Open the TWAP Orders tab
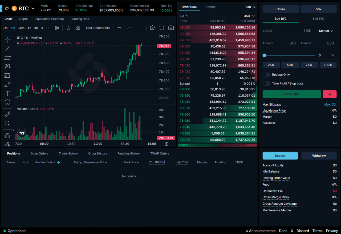The height and width of the screenshot is (234, 341). [160, 153]
